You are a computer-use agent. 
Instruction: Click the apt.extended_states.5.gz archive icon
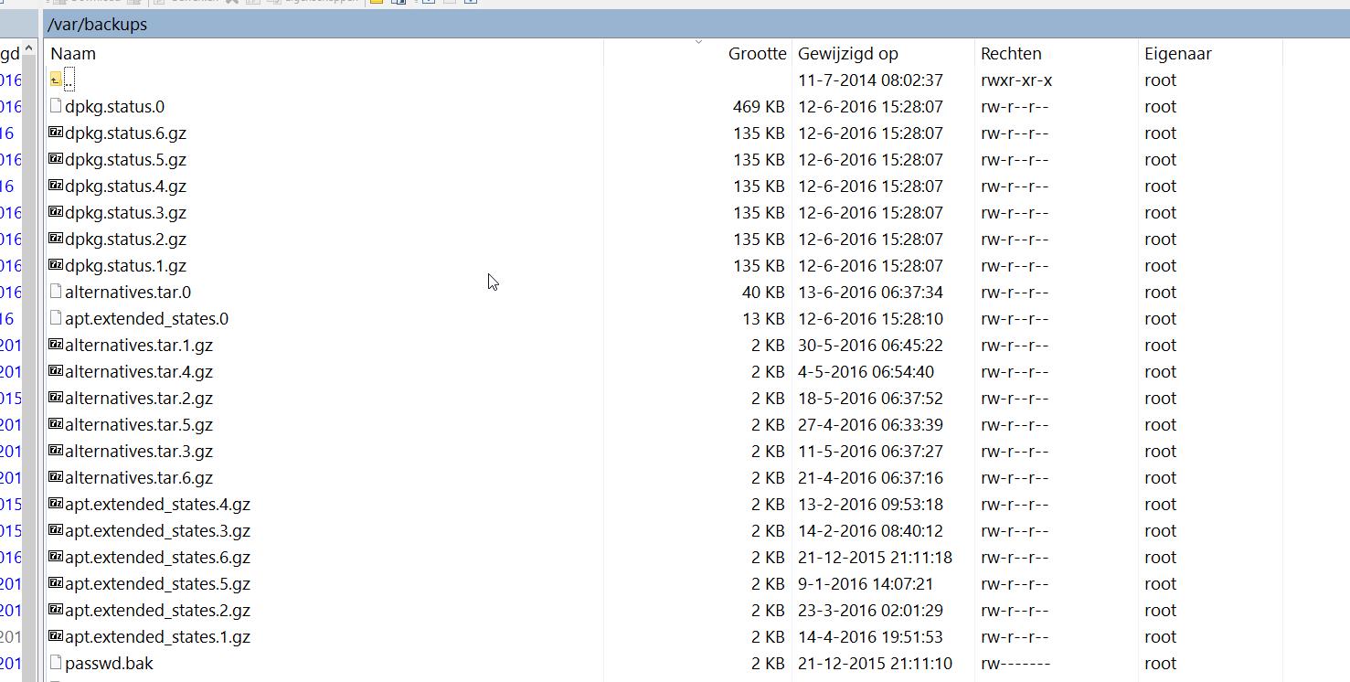[x=56, y=583]
